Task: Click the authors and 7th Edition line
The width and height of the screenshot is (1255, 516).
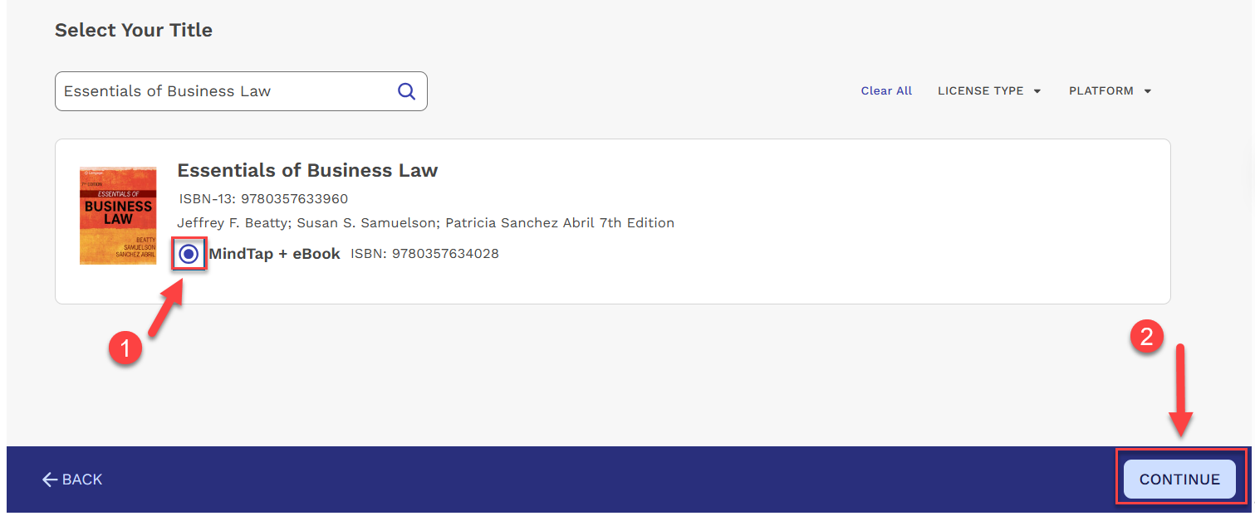Action: (425, 223)
